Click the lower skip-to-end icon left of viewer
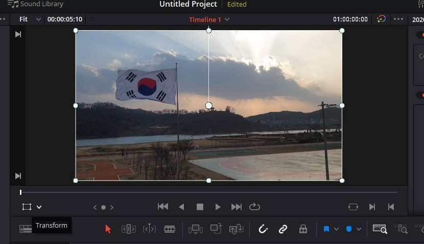Viewport: 424px width, 244px height. [x=18, y=176]
